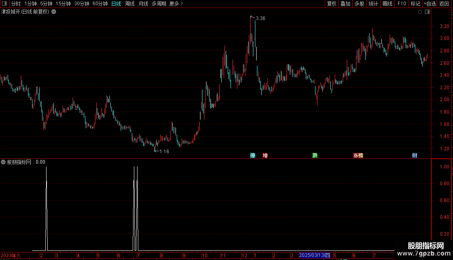Open the 多周期 multi-period view
The width and height of the screenshot is (453, 260).
coord(159,4)
